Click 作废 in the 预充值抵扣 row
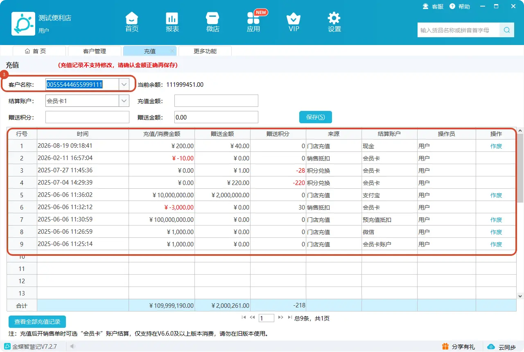This screenshot has height=352, width=524. click(x=496, y=220)
